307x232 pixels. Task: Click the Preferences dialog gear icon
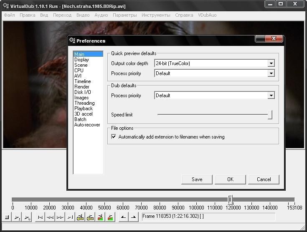pos(72,40)
